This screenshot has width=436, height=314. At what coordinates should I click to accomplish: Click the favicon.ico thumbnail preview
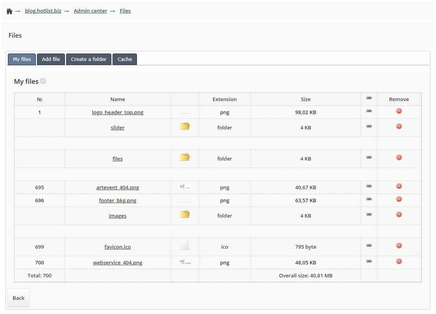[185, 245]
